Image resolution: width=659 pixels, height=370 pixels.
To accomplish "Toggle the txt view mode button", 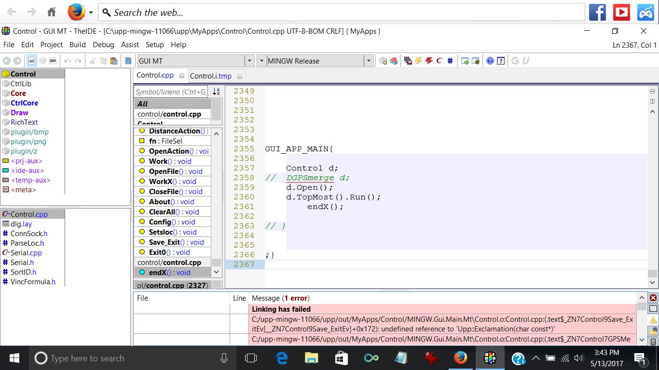I will [32, 61].
